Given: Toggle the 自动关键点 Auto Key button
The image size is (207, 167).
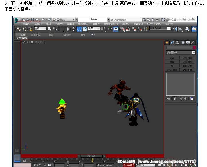Looking at the screenshot, I should [x=129, y=165].
